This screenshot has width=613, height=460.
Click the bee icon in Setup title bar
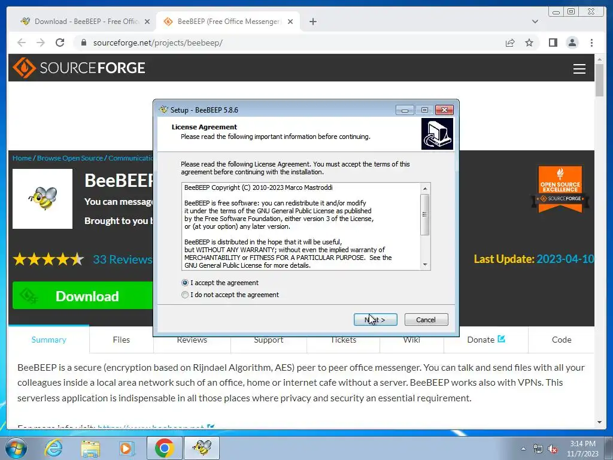[x=163, y=110]
